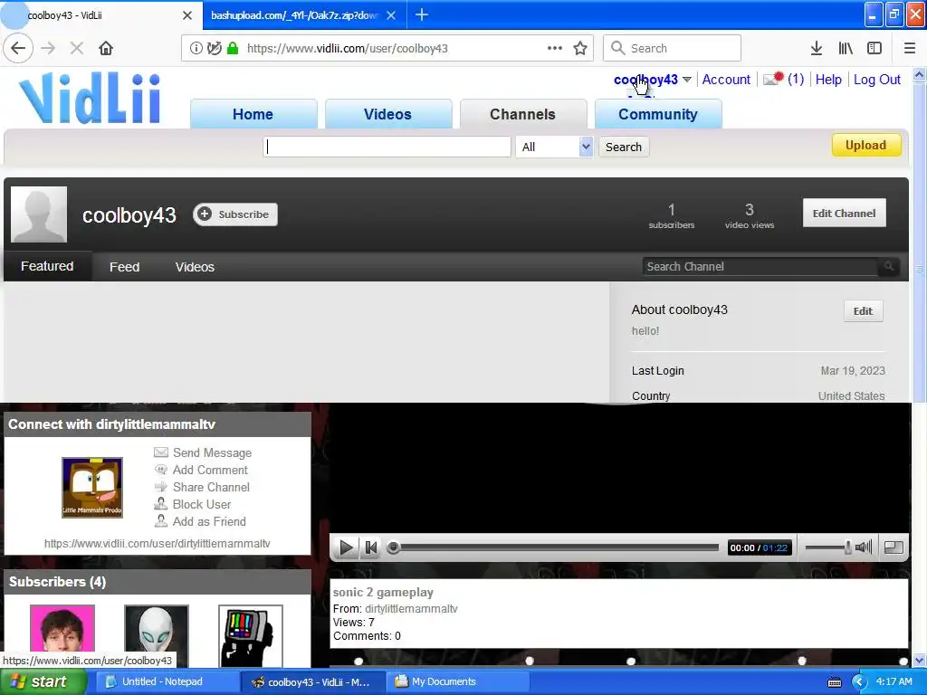The height and width of the screenshot is (695, 927).
Task: Open a new tab with plus icon
Action: pyautogui.click(x=422, y=14)
